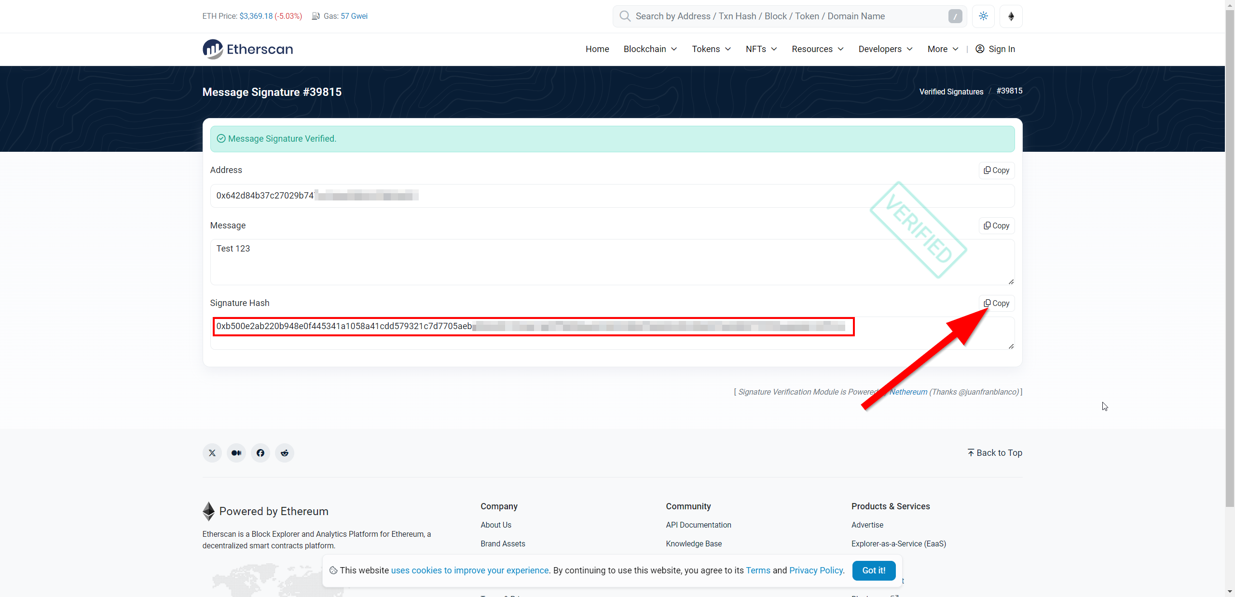
Task: Open the X (Twitter) social icon
Action: 212,453
